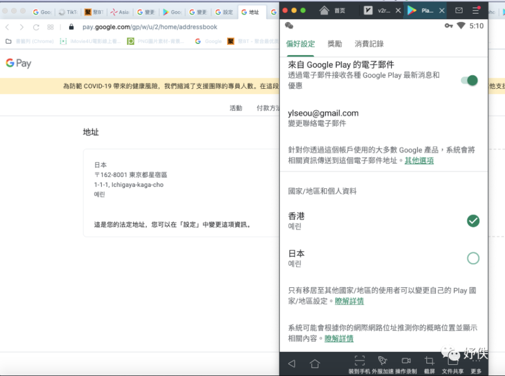The image size is (505, 376).
Task: Toggle Google Play email notifications switch
Action: 469,80
